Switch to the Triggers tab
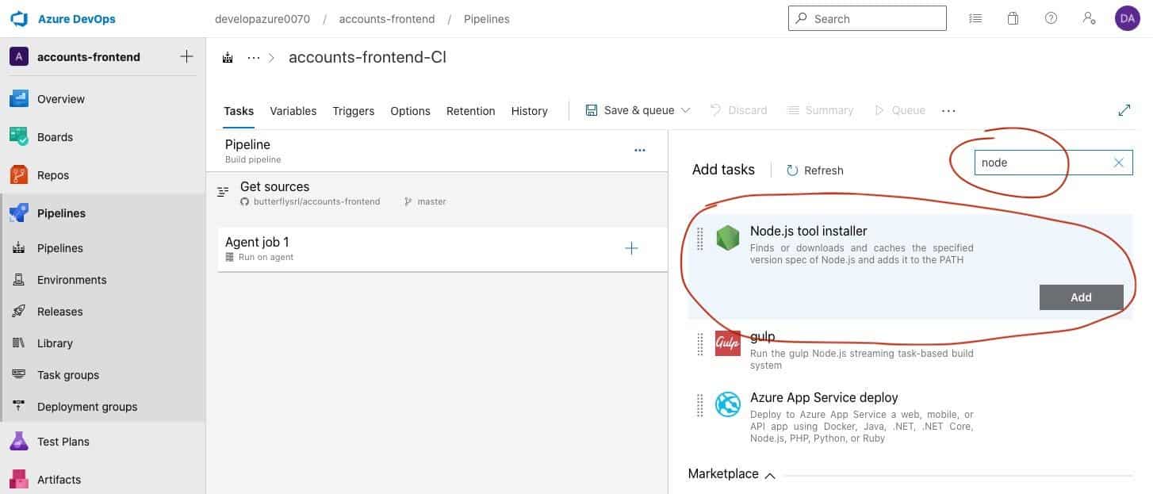1153x494 pixels. [x=353, y=111]
